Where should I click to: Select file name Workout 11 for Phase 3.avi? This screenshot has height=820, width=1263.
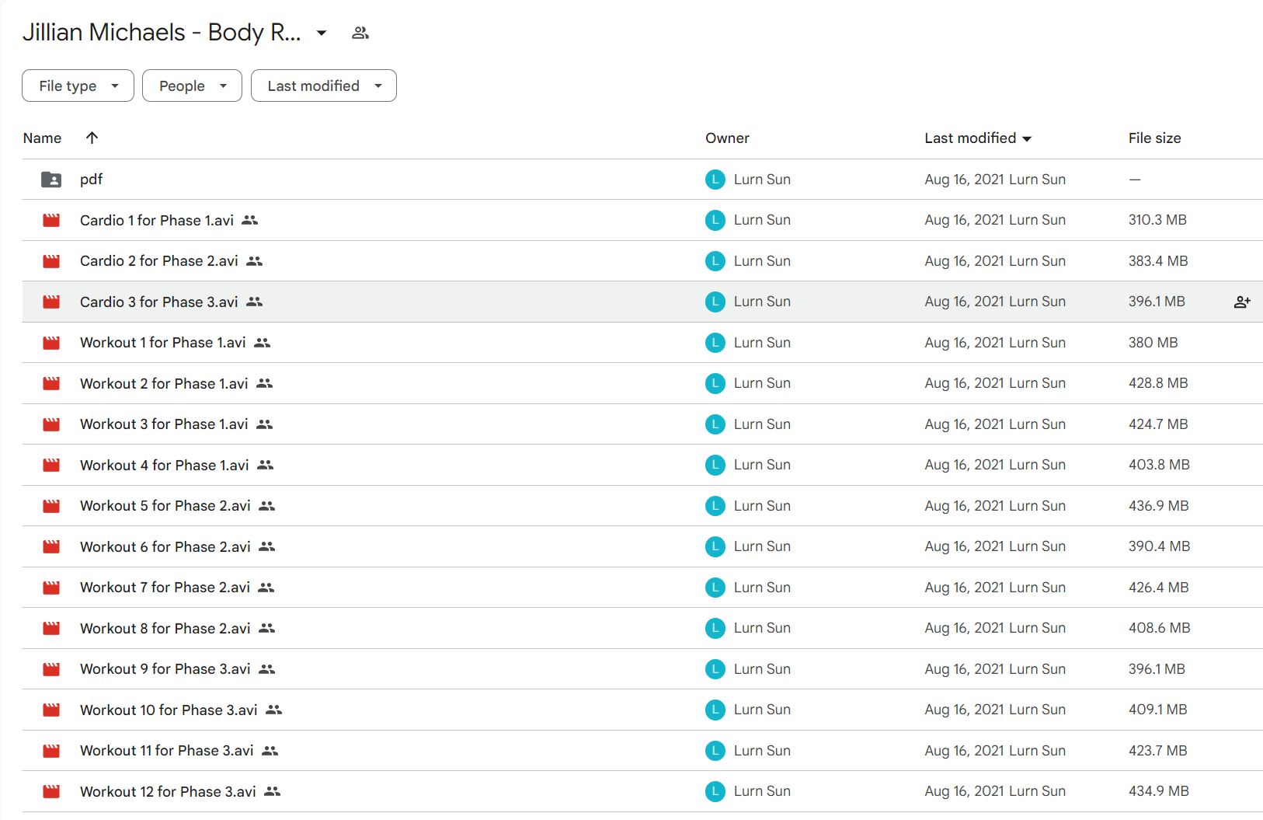pyautogui.click(x=167, y=751)
